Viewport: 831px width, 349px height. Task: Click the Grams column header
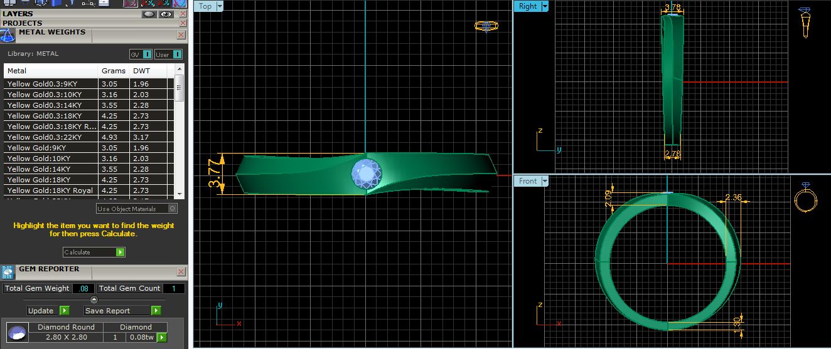coord(114,71)
